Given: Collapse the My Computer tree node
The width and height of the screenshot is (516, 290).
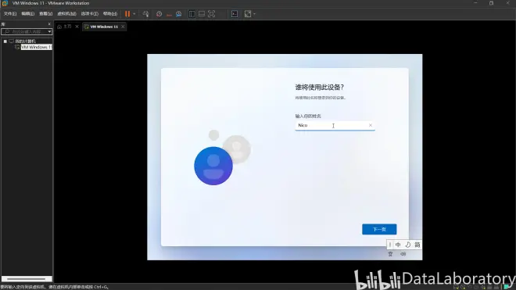Looking at the screenshot, I should point(5,41).
